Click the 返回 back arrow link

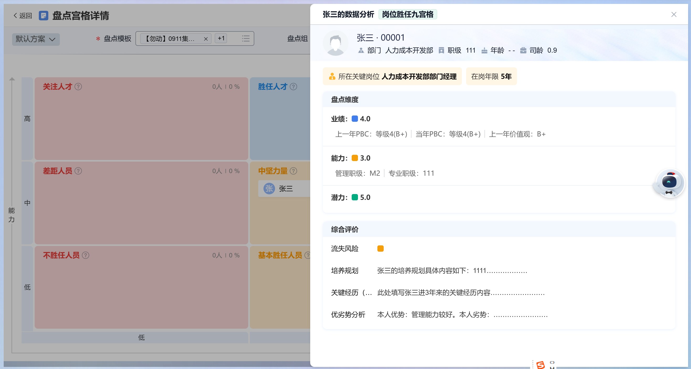tap(23, 15)
